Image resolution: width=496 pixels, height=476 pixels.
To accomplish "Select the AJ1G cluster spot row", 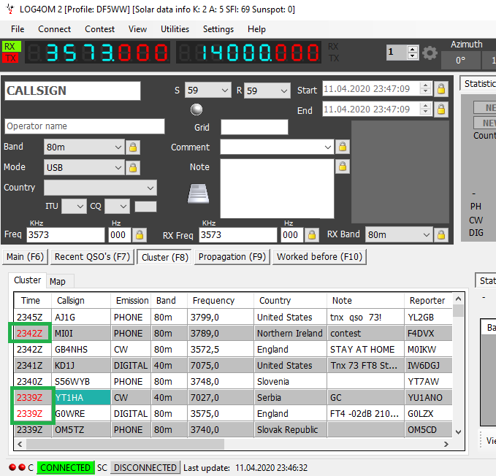I will click(233, 317).
